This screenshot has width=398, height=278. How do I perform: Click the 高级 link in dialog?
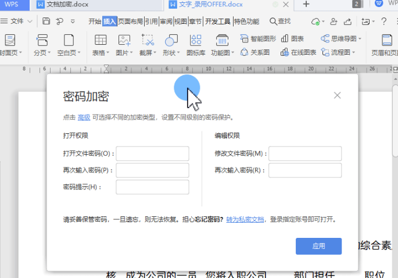84,117
